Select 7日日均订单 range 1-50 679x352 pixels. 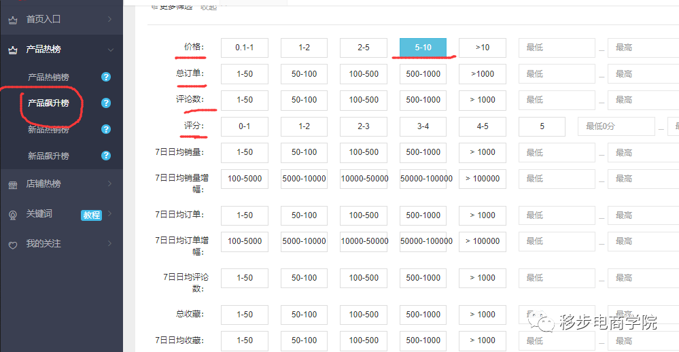[x=245, y=215]
